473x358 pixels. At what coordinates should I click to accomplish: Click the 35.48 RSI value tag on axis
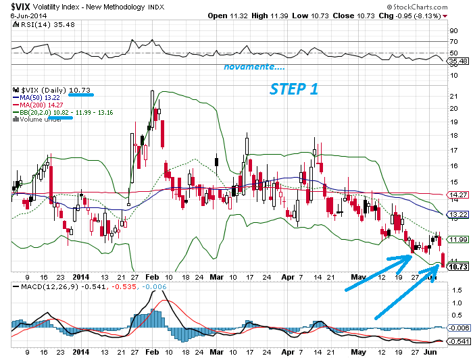458,61
